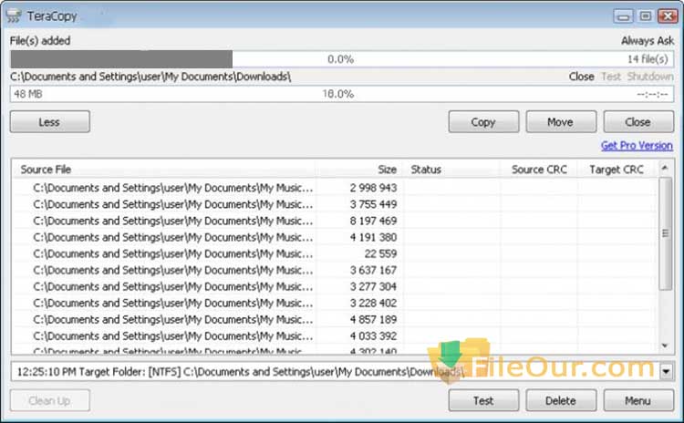The width and height of the screenshot is (684, 423).
Task: Sort by the Target CRC column header
Action: click(616, 170)
